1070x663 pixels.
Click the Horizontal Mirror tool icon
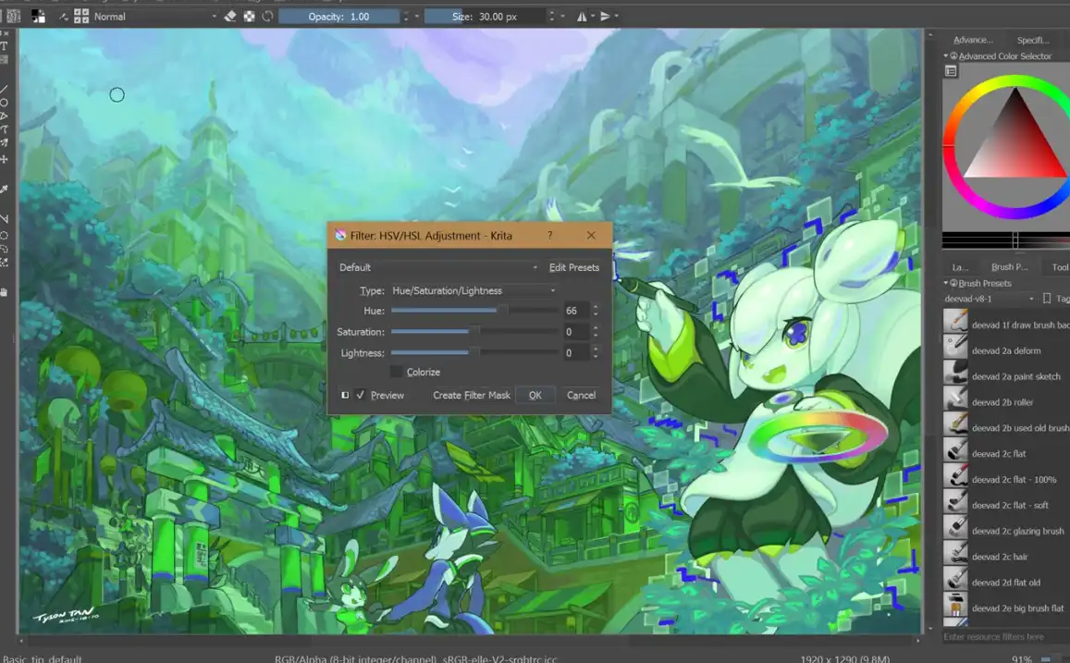pos(582,17)
